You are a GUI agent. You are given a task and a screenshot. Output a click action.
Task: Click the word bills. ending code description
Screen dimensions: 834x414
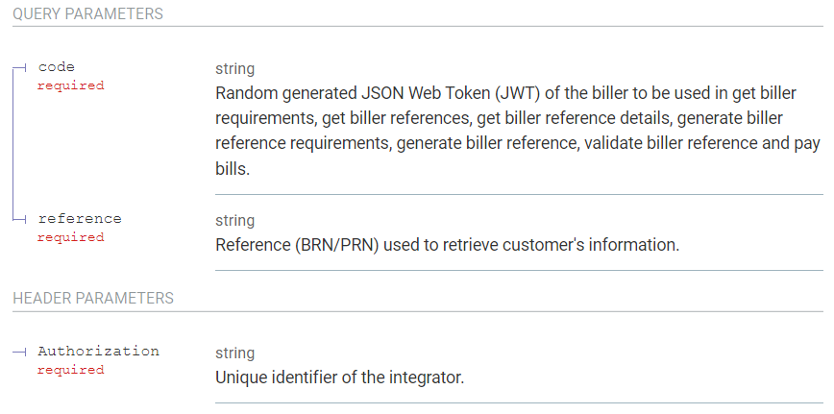point(233,169)
